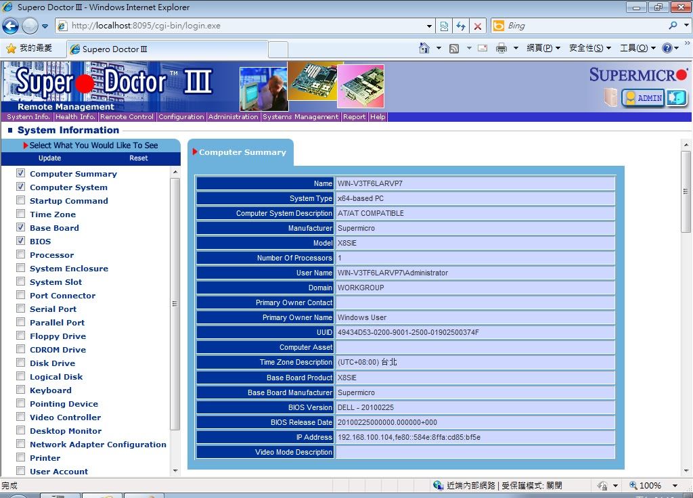
Task: Check the Time Zone checkbox
Action: [x=20, y=213]
